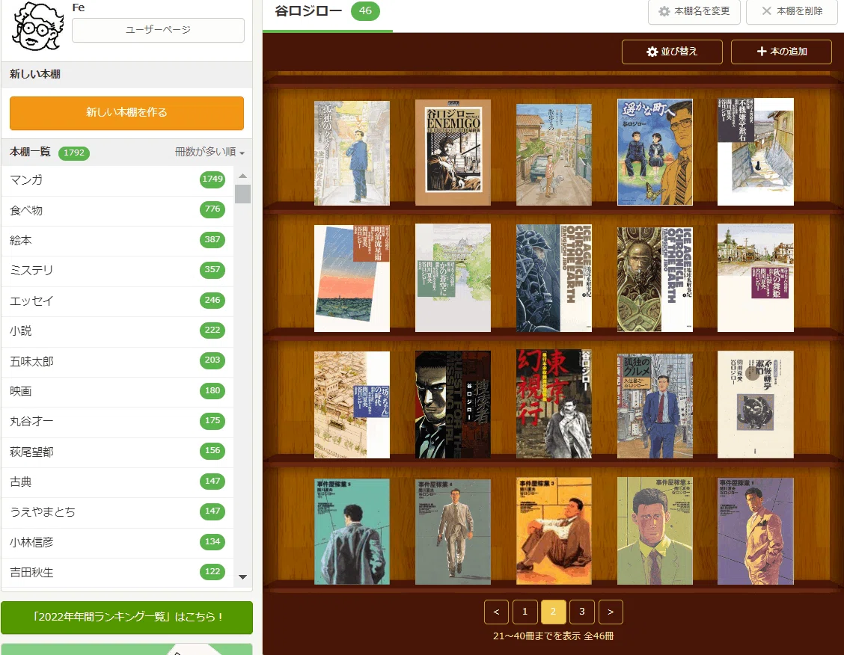Select the マンガ bookshelf
Screen dimensions: 844x655
pyautogui.click(x=117, y=180)
